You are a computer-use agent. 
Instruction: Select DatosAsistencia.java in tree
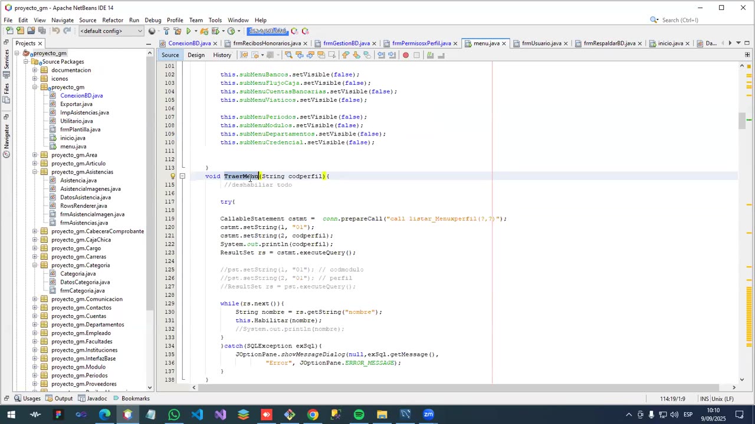pyautogui.click(x=85, y=197)
